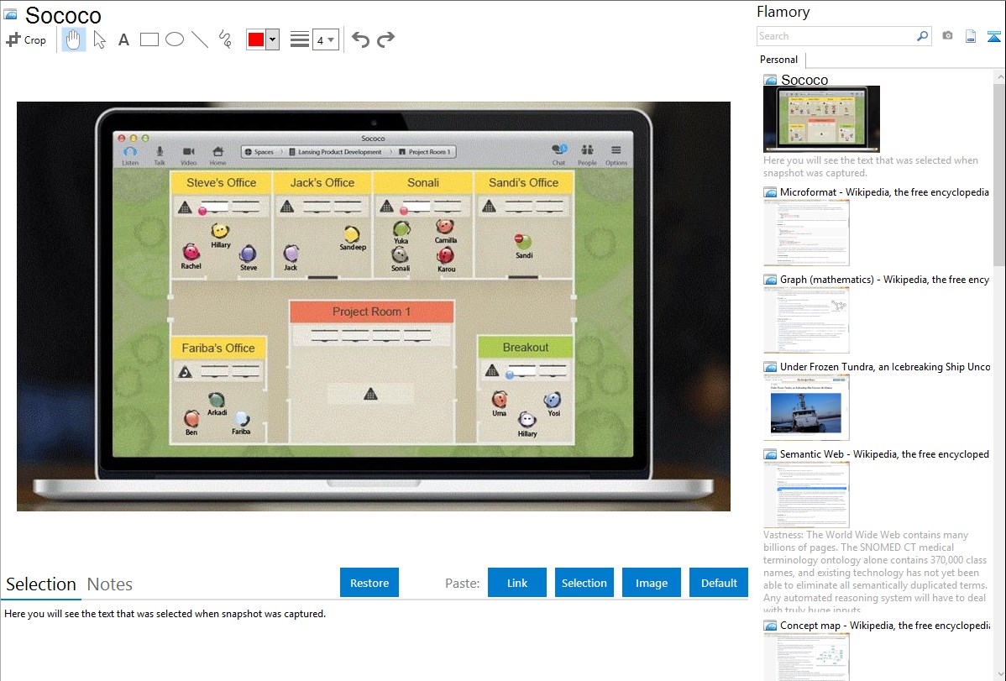The image size is (1006, 681).
Task: Click Lansing Product Development breadcrumb
Action: click(x=335, y=152)
